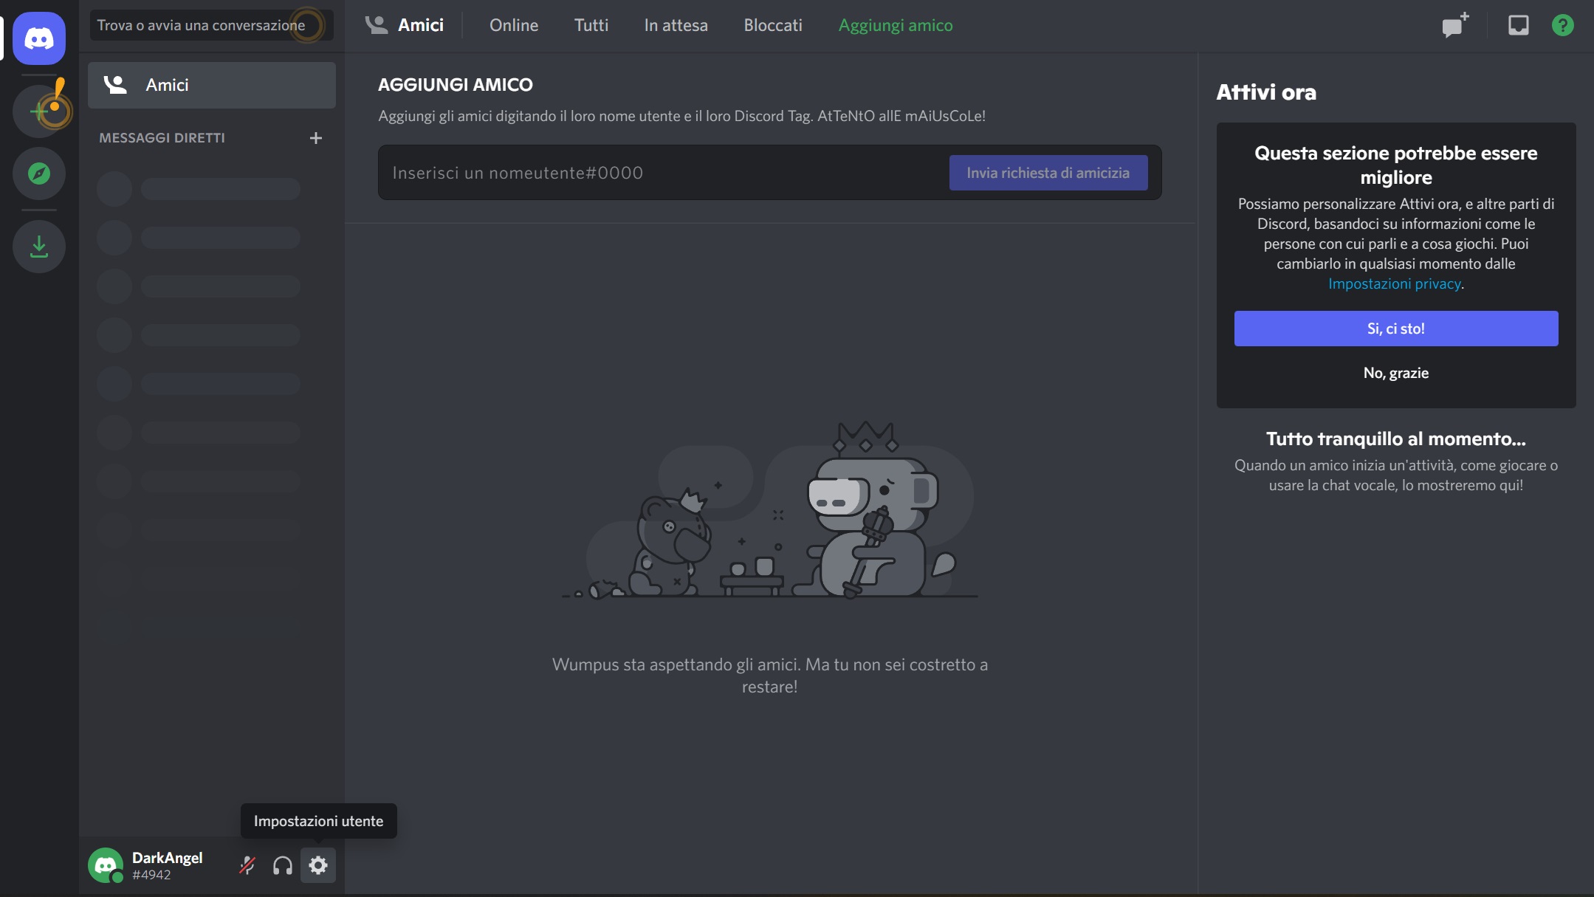Open the Discord home button
Image resolution: width=1594 pixels, height=897 pixels.
(x=38, y=38)
